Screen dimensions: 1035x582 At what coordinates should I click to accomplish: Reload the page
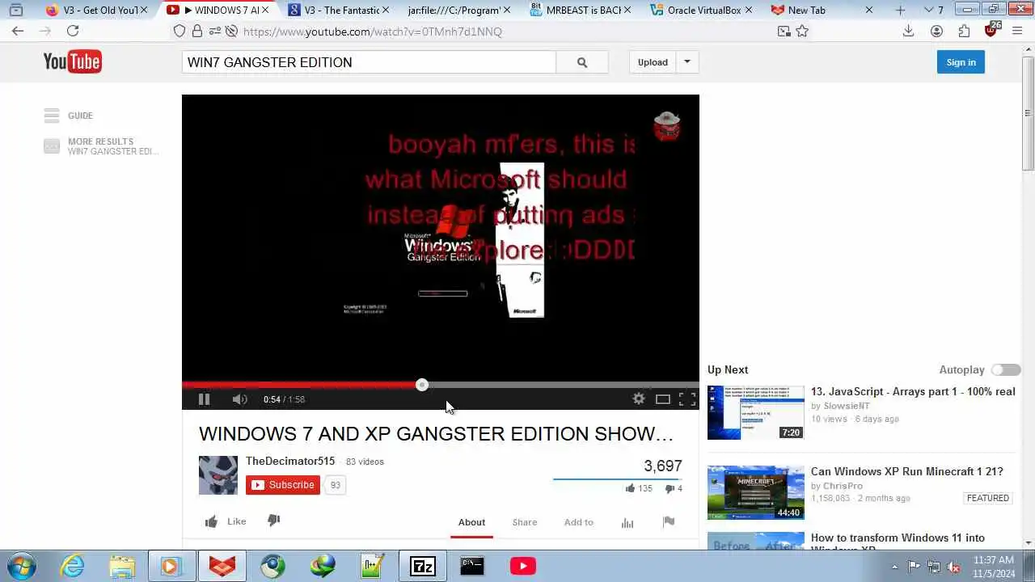[73, 31]
